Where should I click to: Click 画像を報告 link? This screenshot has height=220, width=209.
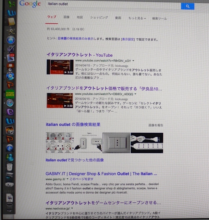[156, 125]
